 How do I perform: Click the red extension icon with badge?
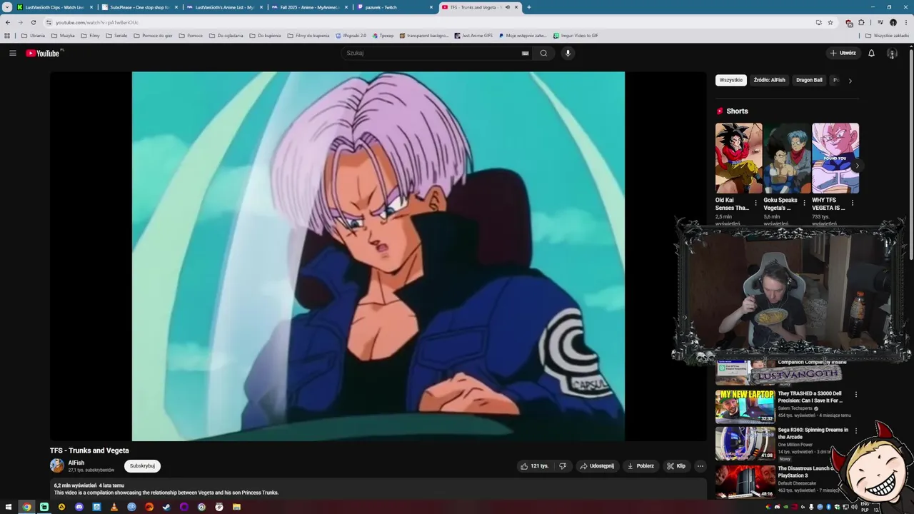pyautogui.click(x=849, y=23)
